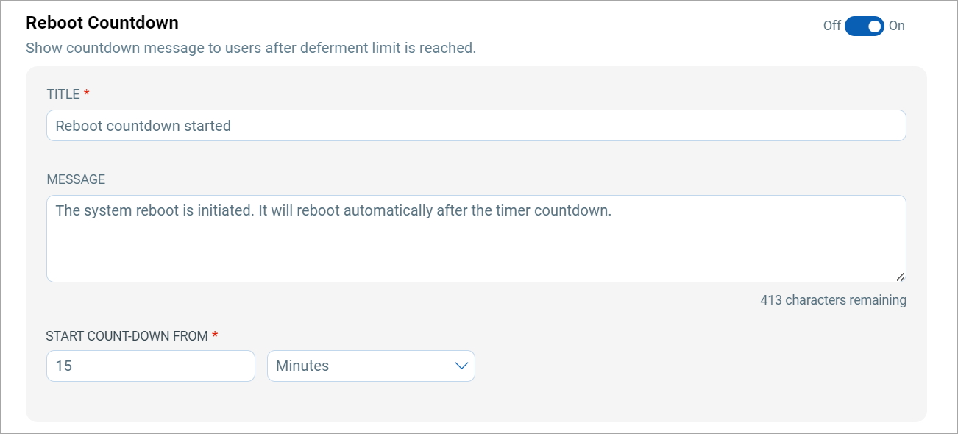958x434 pixels.
Task: Click the TITLE field label
Action: [x=64, y=93]
